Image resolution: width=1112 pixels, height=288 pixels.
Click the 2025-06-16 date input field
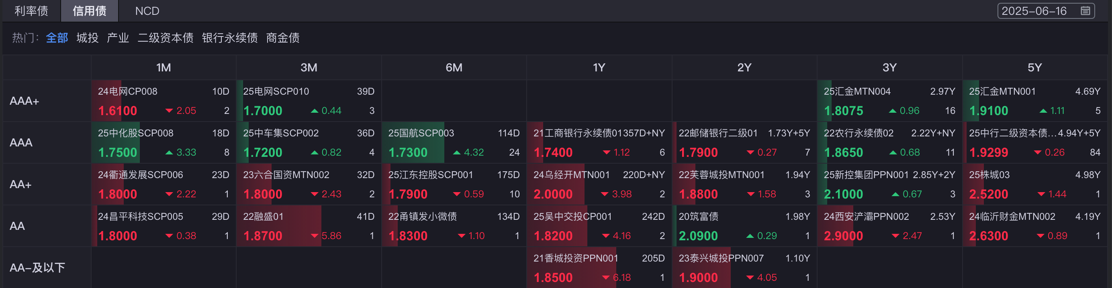[x=1046, y=11]
